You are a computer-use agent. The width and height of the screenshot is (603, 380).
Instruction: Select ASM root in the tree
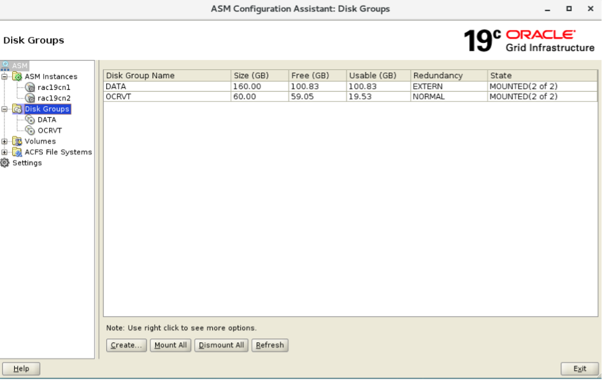point(20,66)
